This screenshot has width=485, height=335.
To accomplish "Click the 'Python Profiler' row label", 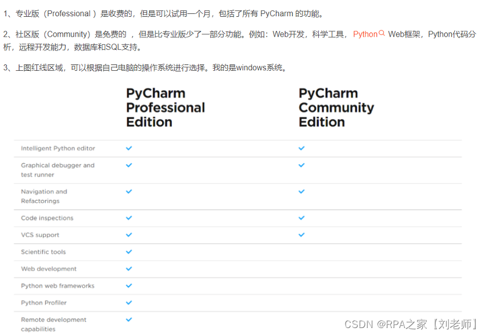I will click(44, 303).
